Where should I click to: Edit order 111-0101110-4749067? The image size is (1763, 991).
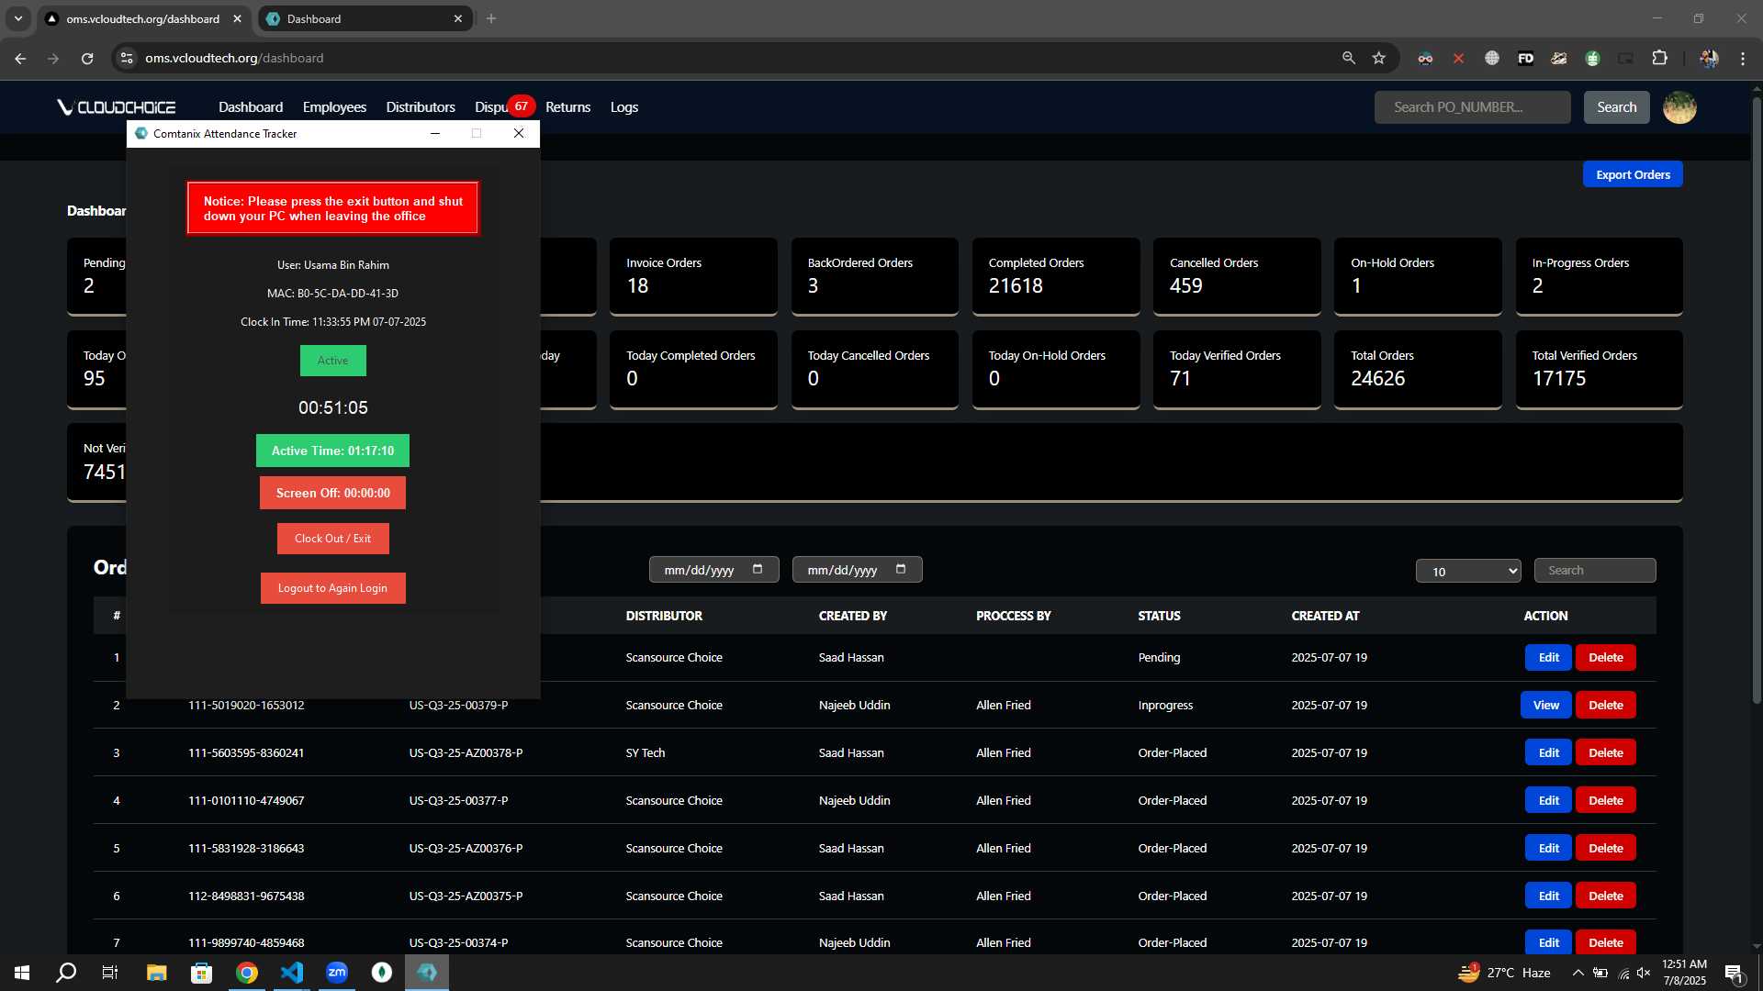[x=1548, y=801]
